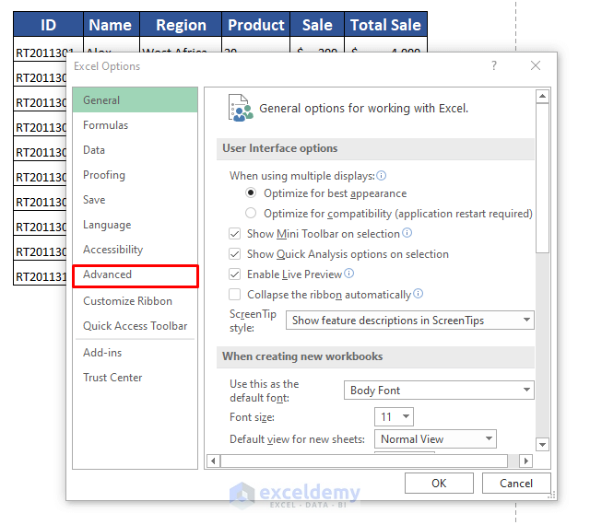Open the Add-ins category

point(136,353)
